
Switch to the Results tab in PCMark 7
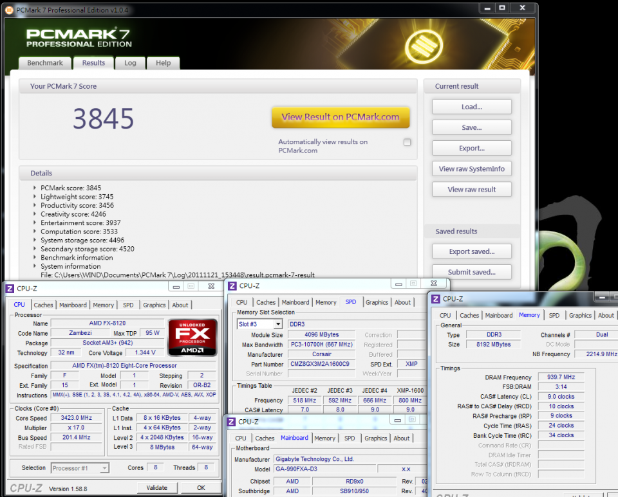coord(93,63)
